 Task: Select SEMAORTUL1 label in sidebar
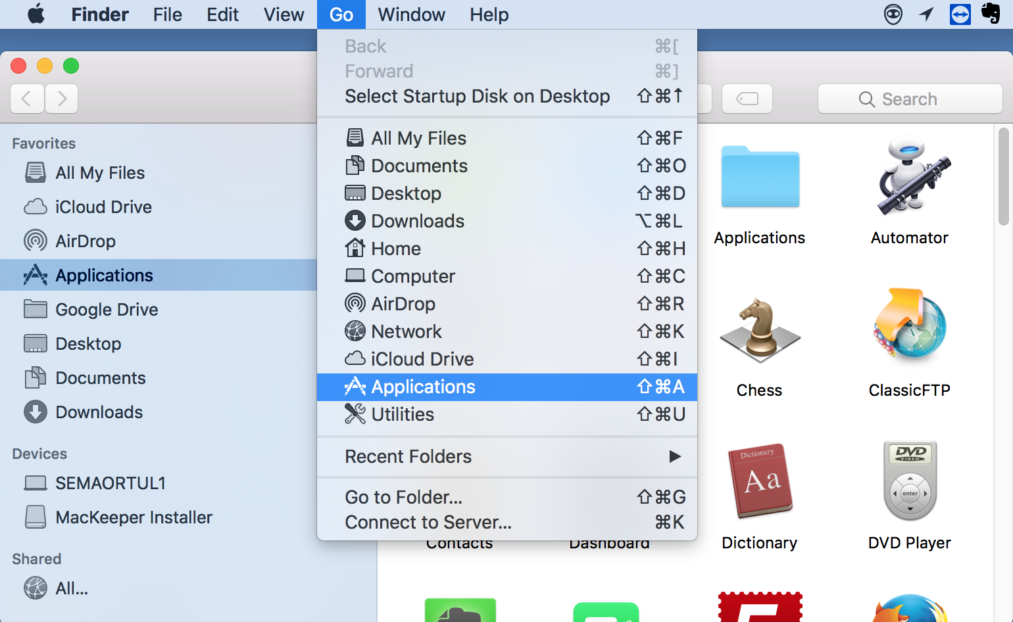coord(111,483)
